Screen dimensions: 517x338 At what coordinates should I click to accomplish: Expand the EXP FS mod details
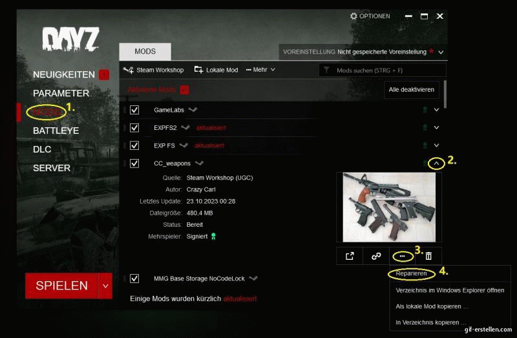coord(436,145)
